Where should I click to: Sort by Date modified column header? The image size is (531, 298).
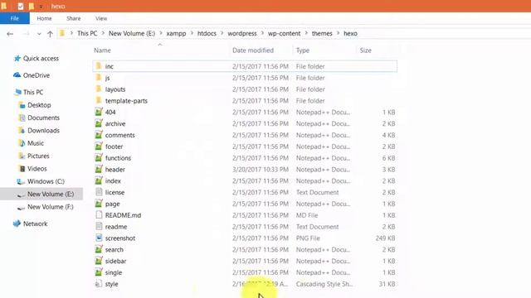click(253, 50)
